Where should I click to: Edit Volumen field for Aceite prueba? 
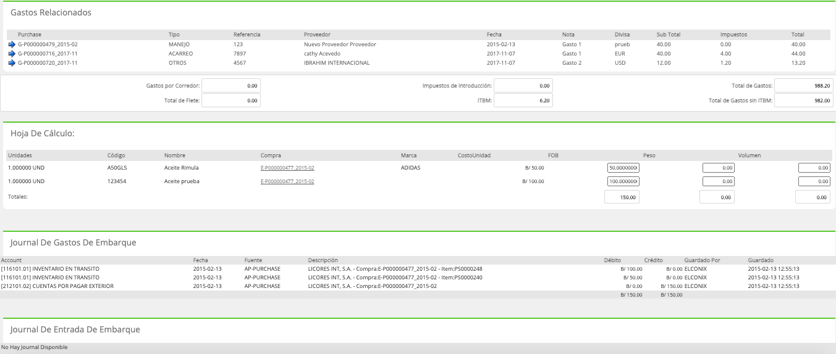(x=814, y=181)
